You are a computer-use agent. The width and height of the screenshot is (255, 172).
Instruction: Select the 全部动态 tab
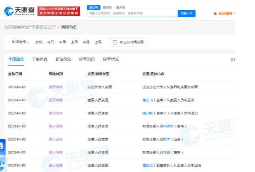tap(16, 59)
